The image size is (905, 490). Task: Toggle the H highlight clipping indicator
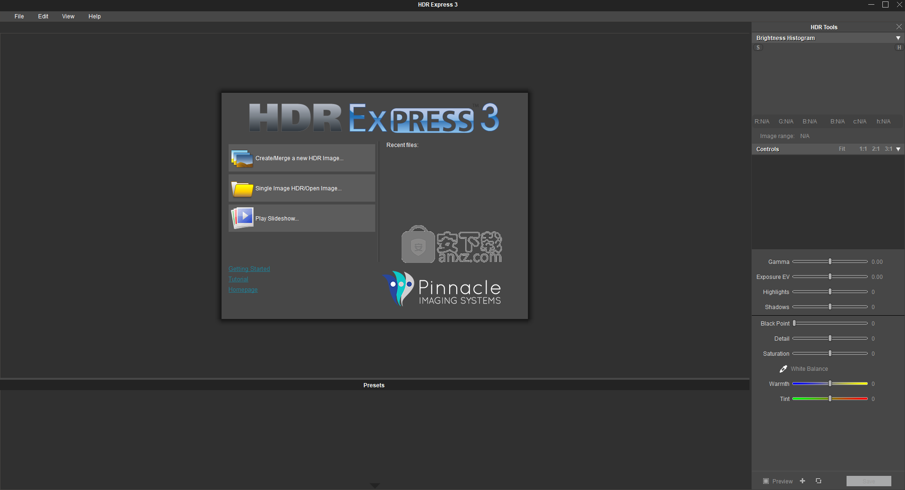[x=899, y=48]
